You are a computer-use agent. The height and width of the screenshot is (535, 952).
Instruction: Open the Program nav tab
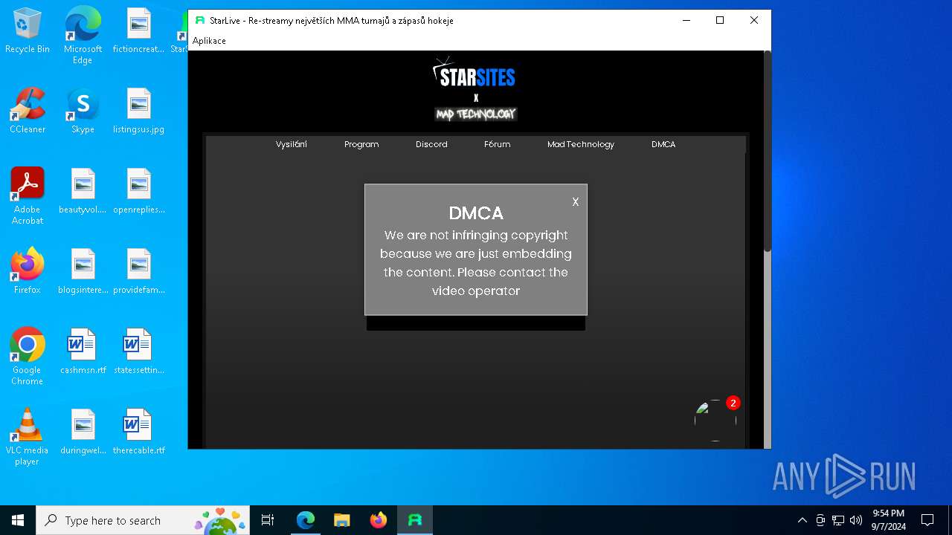coord(361,144)
